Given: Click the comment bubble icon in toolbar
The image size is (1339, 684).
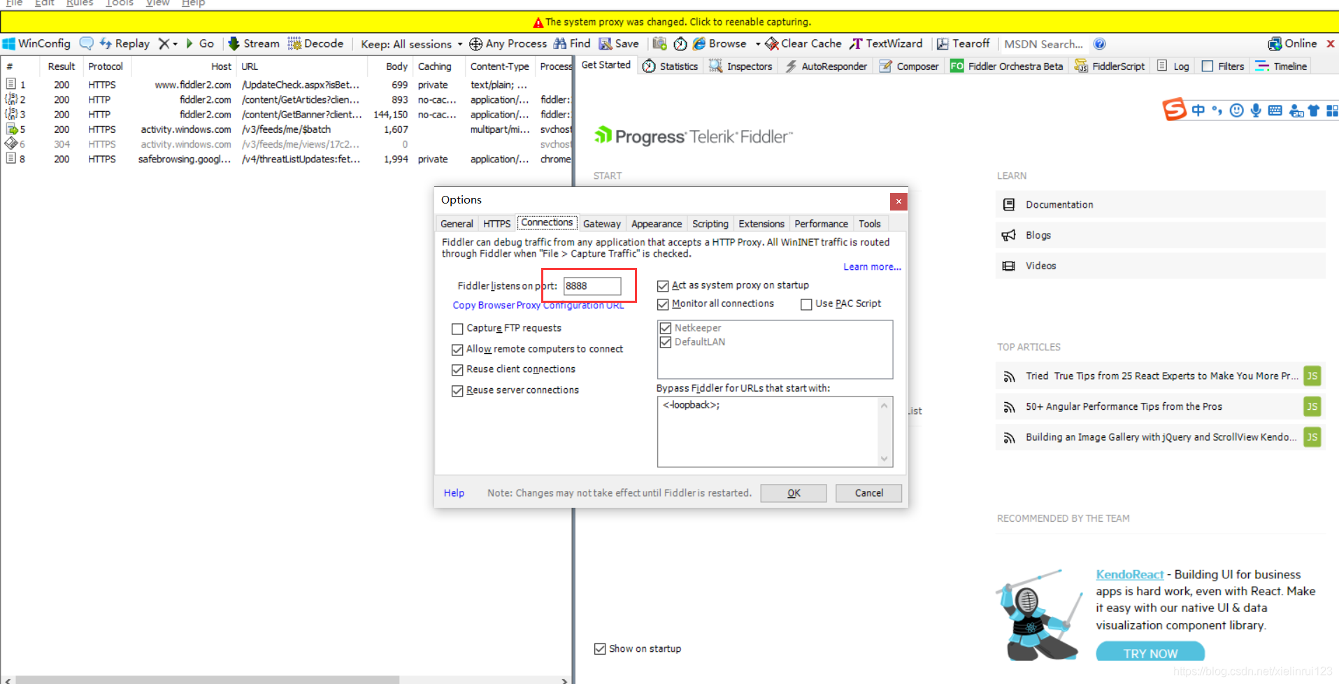Looking at the screenshot, I should (x=86, y=43).
